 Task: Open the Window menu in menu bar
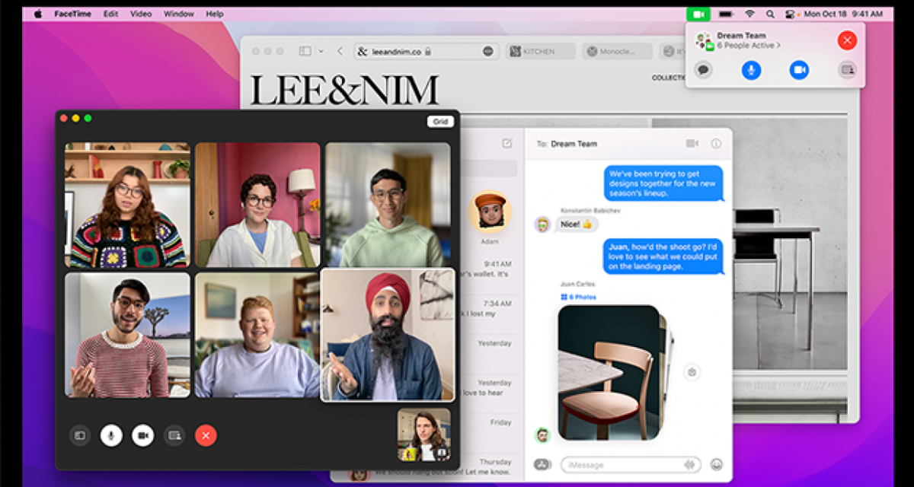coord(179,14)
